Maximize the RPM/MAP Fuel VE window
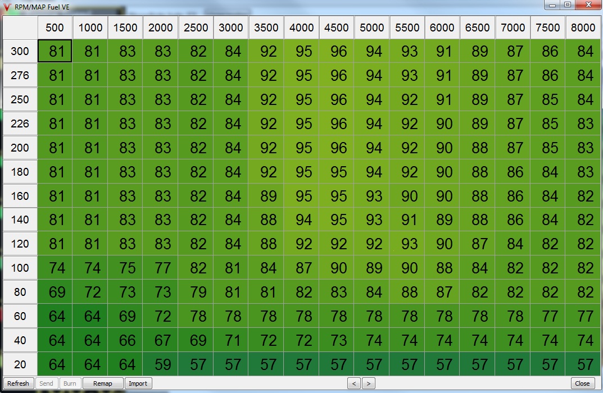 pyautogui.click(x=568, y=5)
